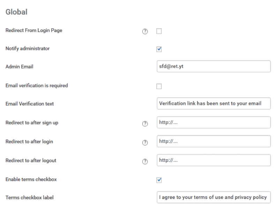Focus the Email Verification text input
This screenshot has width=279, height=208.
click(213, 103)
